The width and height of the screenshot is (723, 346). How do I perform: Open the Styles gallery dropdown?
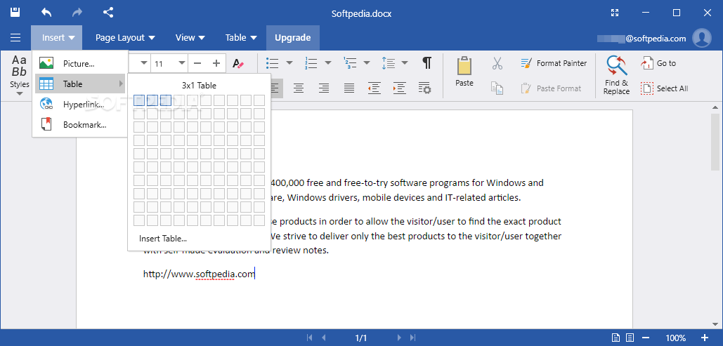click(x=20, y=76)
